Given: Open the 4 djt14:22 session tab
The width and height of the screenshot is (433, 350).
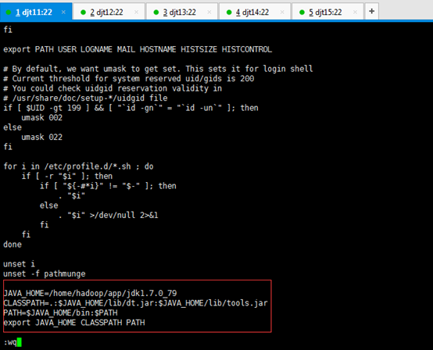Looking at the screenshot, I should pyautogui.click(x=255, y=12).
